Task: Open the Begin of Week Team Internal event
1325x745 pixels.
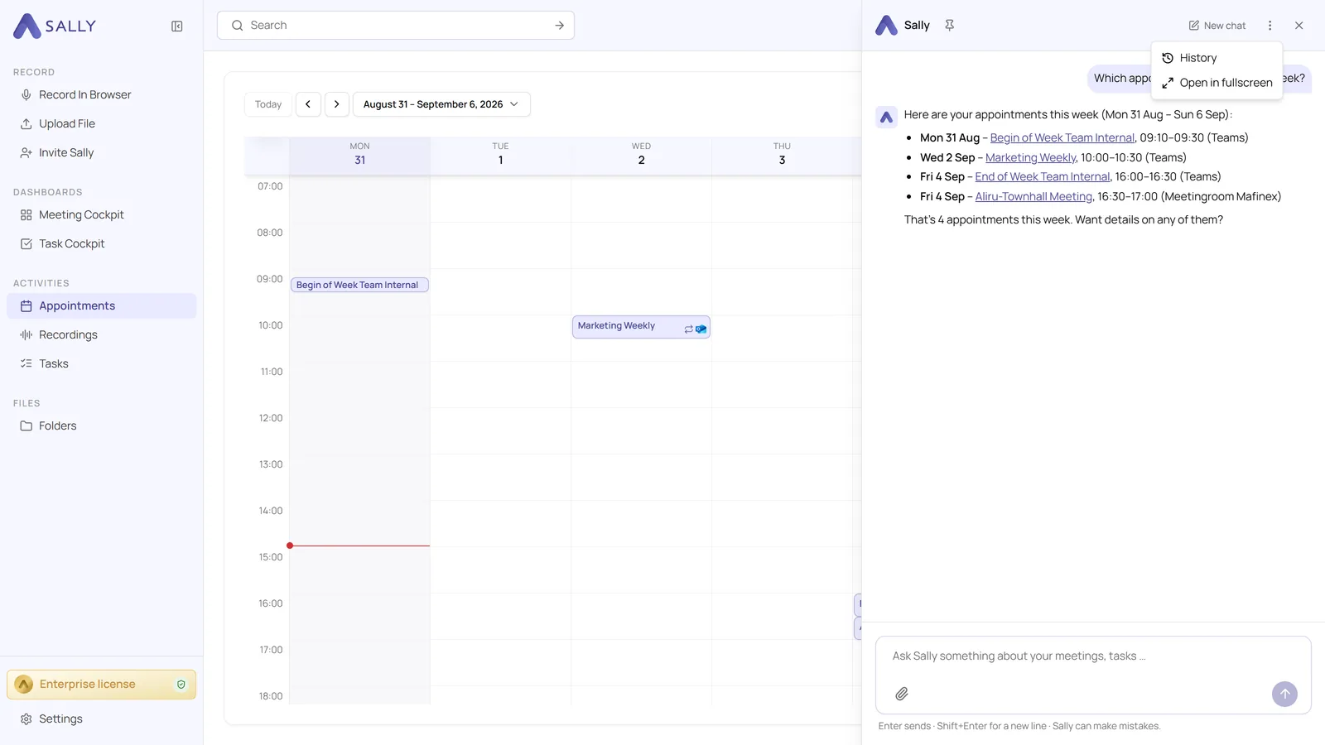Action: click(x=359, y=285)
